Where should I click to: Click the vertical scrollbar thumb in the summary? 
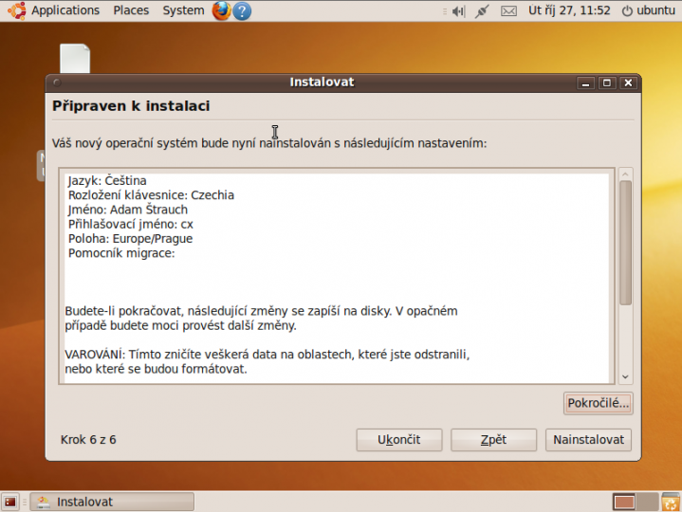(625, 243)
